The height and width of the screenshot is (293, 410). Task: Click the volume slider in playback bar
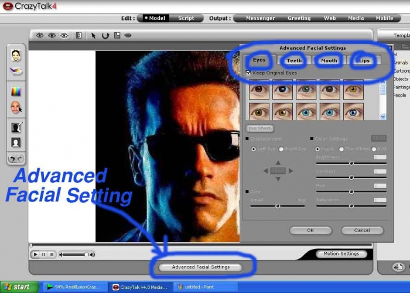(x=76, y=254)
